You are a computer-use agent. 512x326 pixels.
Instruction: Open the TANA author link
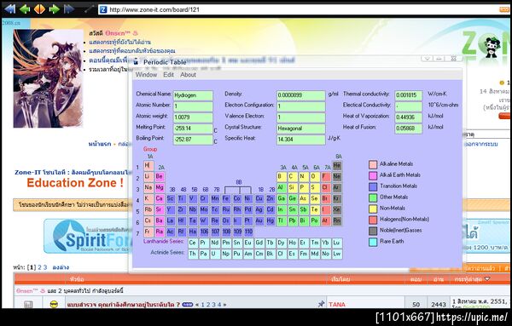click(337, 305)
